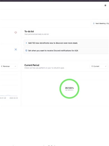The width and height of the screenshot is (109, 146).
Task: Open the Current period dropdown
Action: point(99,66)
